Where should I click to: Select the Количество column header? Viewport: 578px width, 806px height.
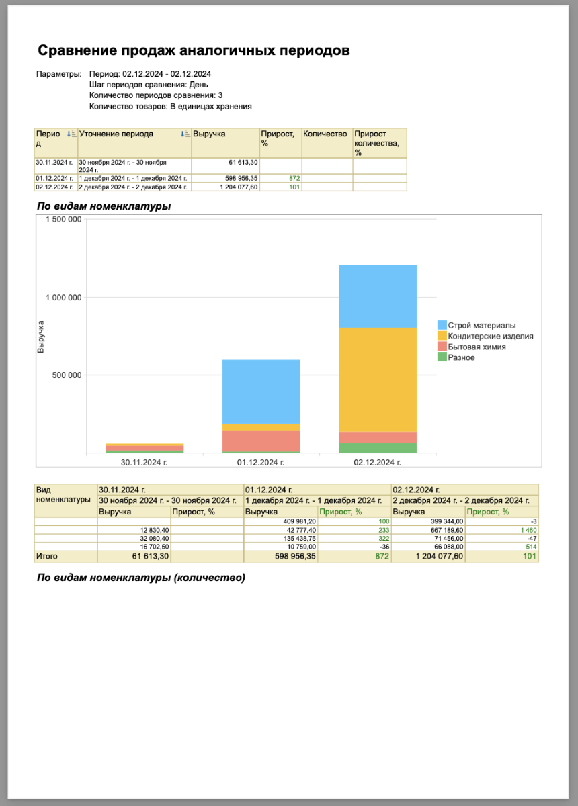click(x=325, y=134)
